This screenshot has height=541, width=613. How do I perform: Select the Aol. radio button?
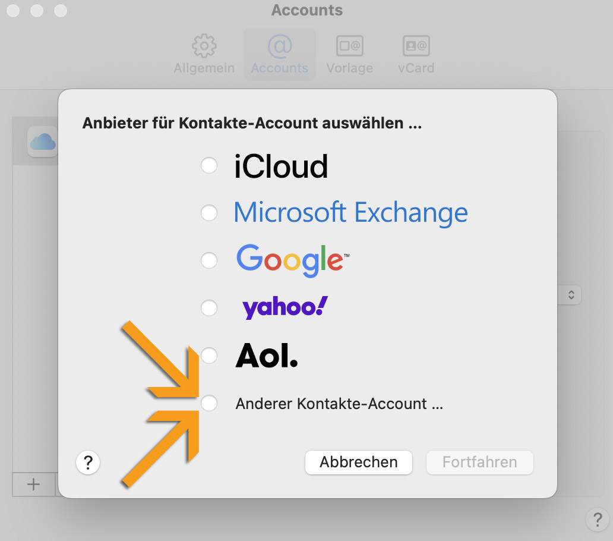(x=209, y=355)
